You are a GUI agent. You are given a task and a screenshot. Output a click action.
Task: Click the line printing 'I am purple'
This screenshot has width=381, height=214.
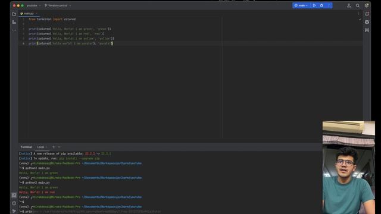click(x=71, y=43)
